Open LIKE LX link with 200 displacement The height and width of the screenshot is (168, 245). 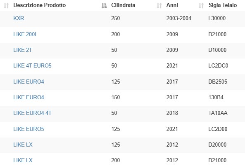click(23, 160)
